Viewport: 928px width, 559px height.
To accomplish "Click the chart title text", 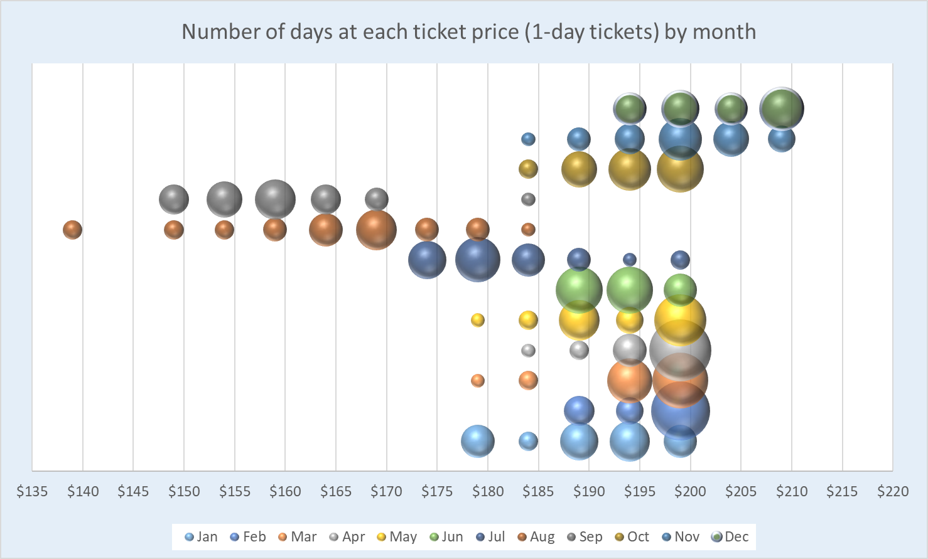I will (x=468, y=32).
